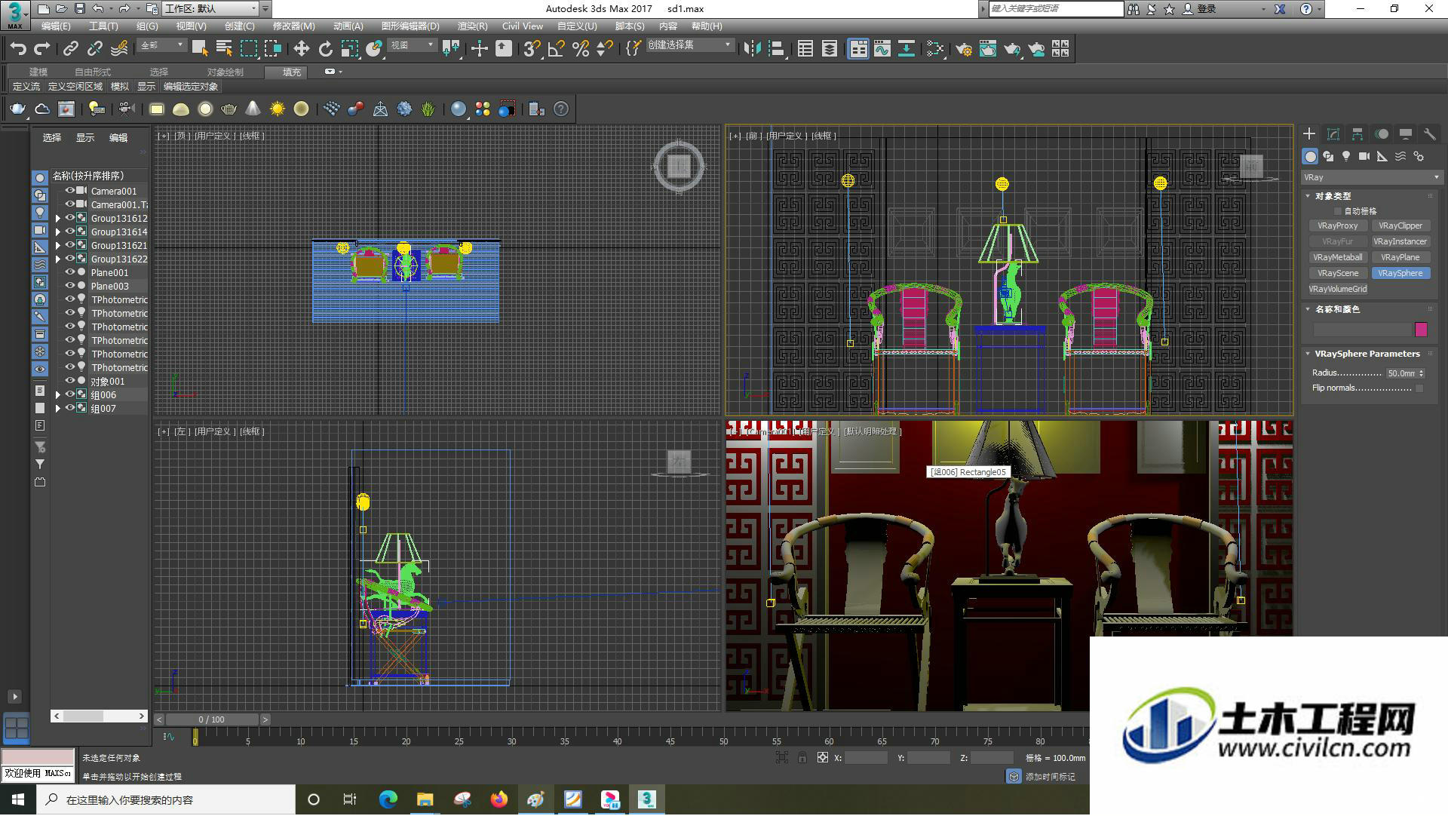Open the 视图 reference coordinate dropdown
The height and width of the screenshot is (816, 1448).
coord(412,46)
